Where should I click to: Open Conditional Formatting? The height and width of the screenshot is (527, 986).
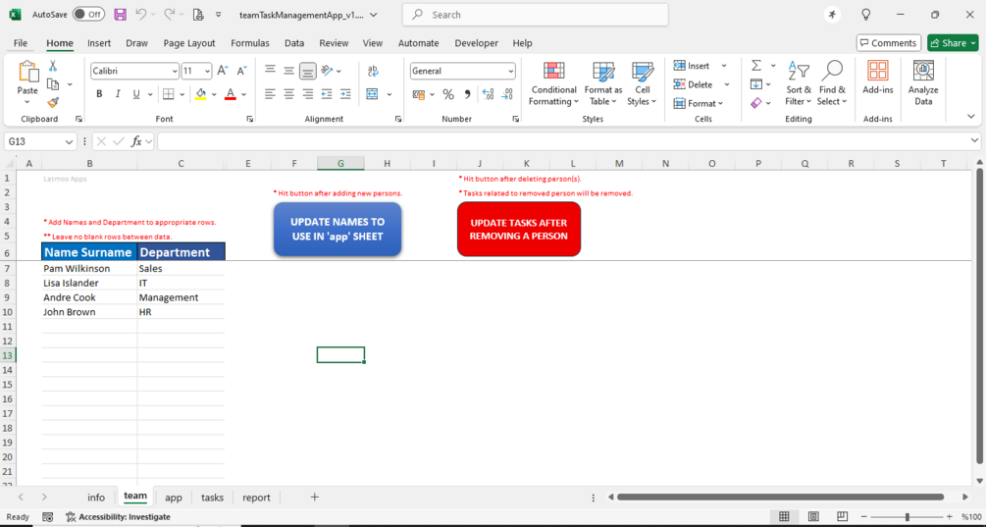(x=553, y=83)
